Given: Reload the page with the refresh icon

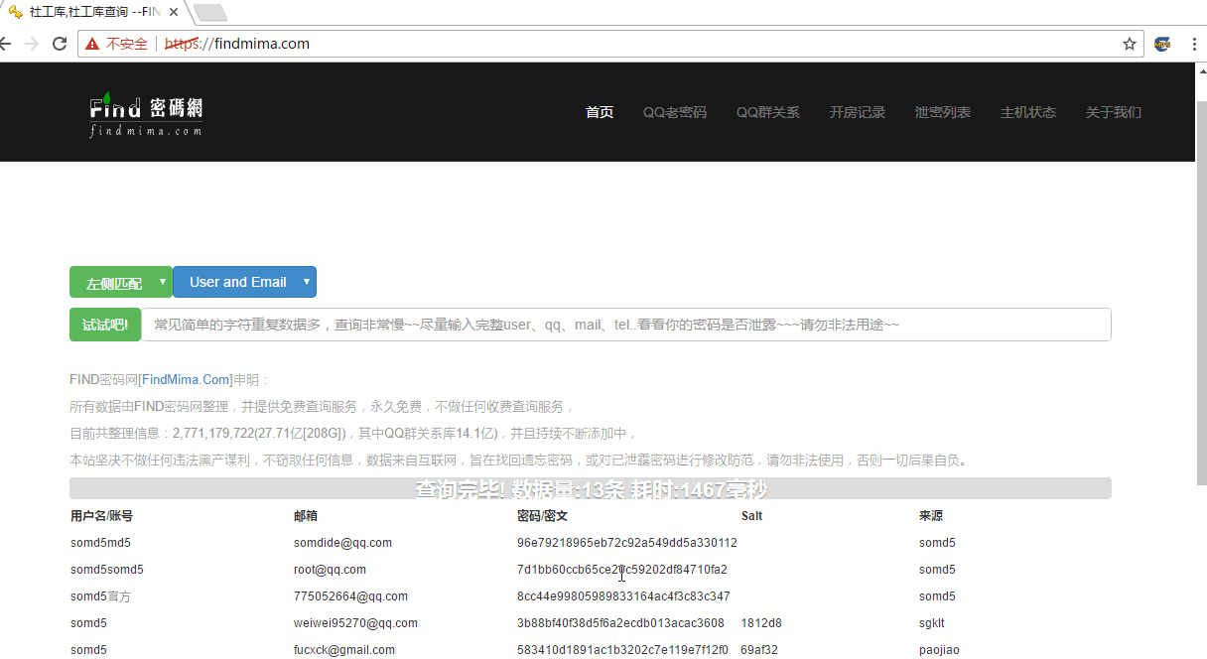Looking at the screenshot, I should 60,44.
